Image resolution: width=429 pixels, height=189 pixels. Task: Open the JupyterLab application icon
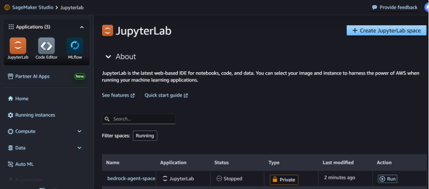coord(18,46)
